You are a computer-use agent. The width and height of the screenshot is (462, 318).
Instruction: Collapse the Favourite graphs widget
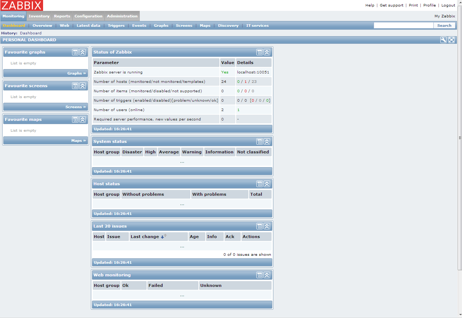pyautogui.click(x=83, y=52)
